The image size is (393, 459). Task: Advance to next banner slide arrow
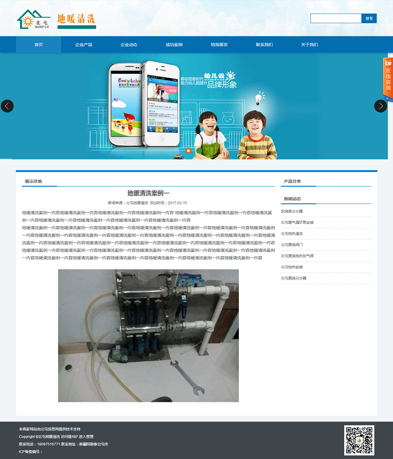point(380,106)
